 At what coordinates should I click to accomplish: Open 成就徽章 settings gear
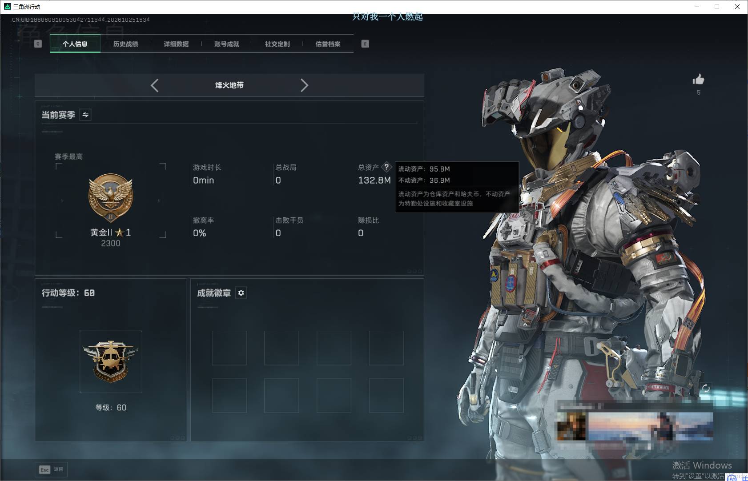(241, 293)
